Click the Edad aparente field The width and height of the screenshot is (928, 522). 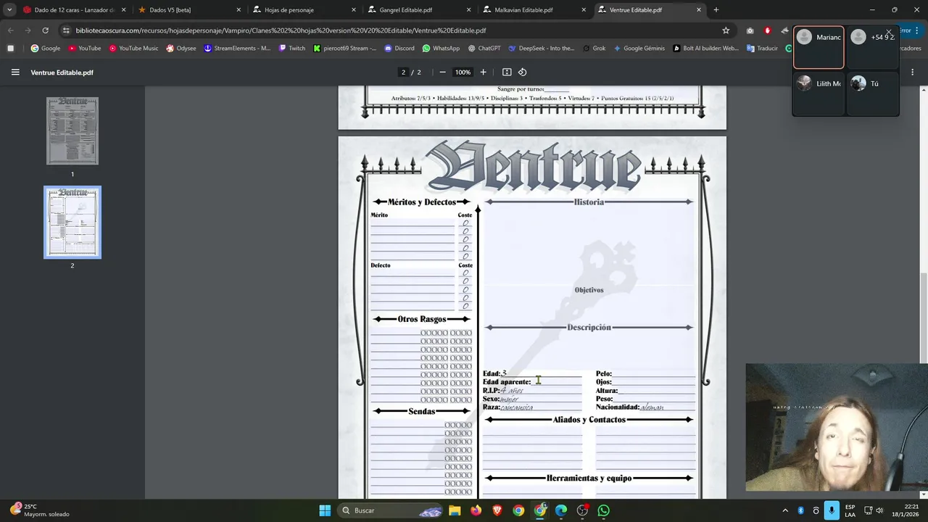pyautogui.click(x=556, y=382)
